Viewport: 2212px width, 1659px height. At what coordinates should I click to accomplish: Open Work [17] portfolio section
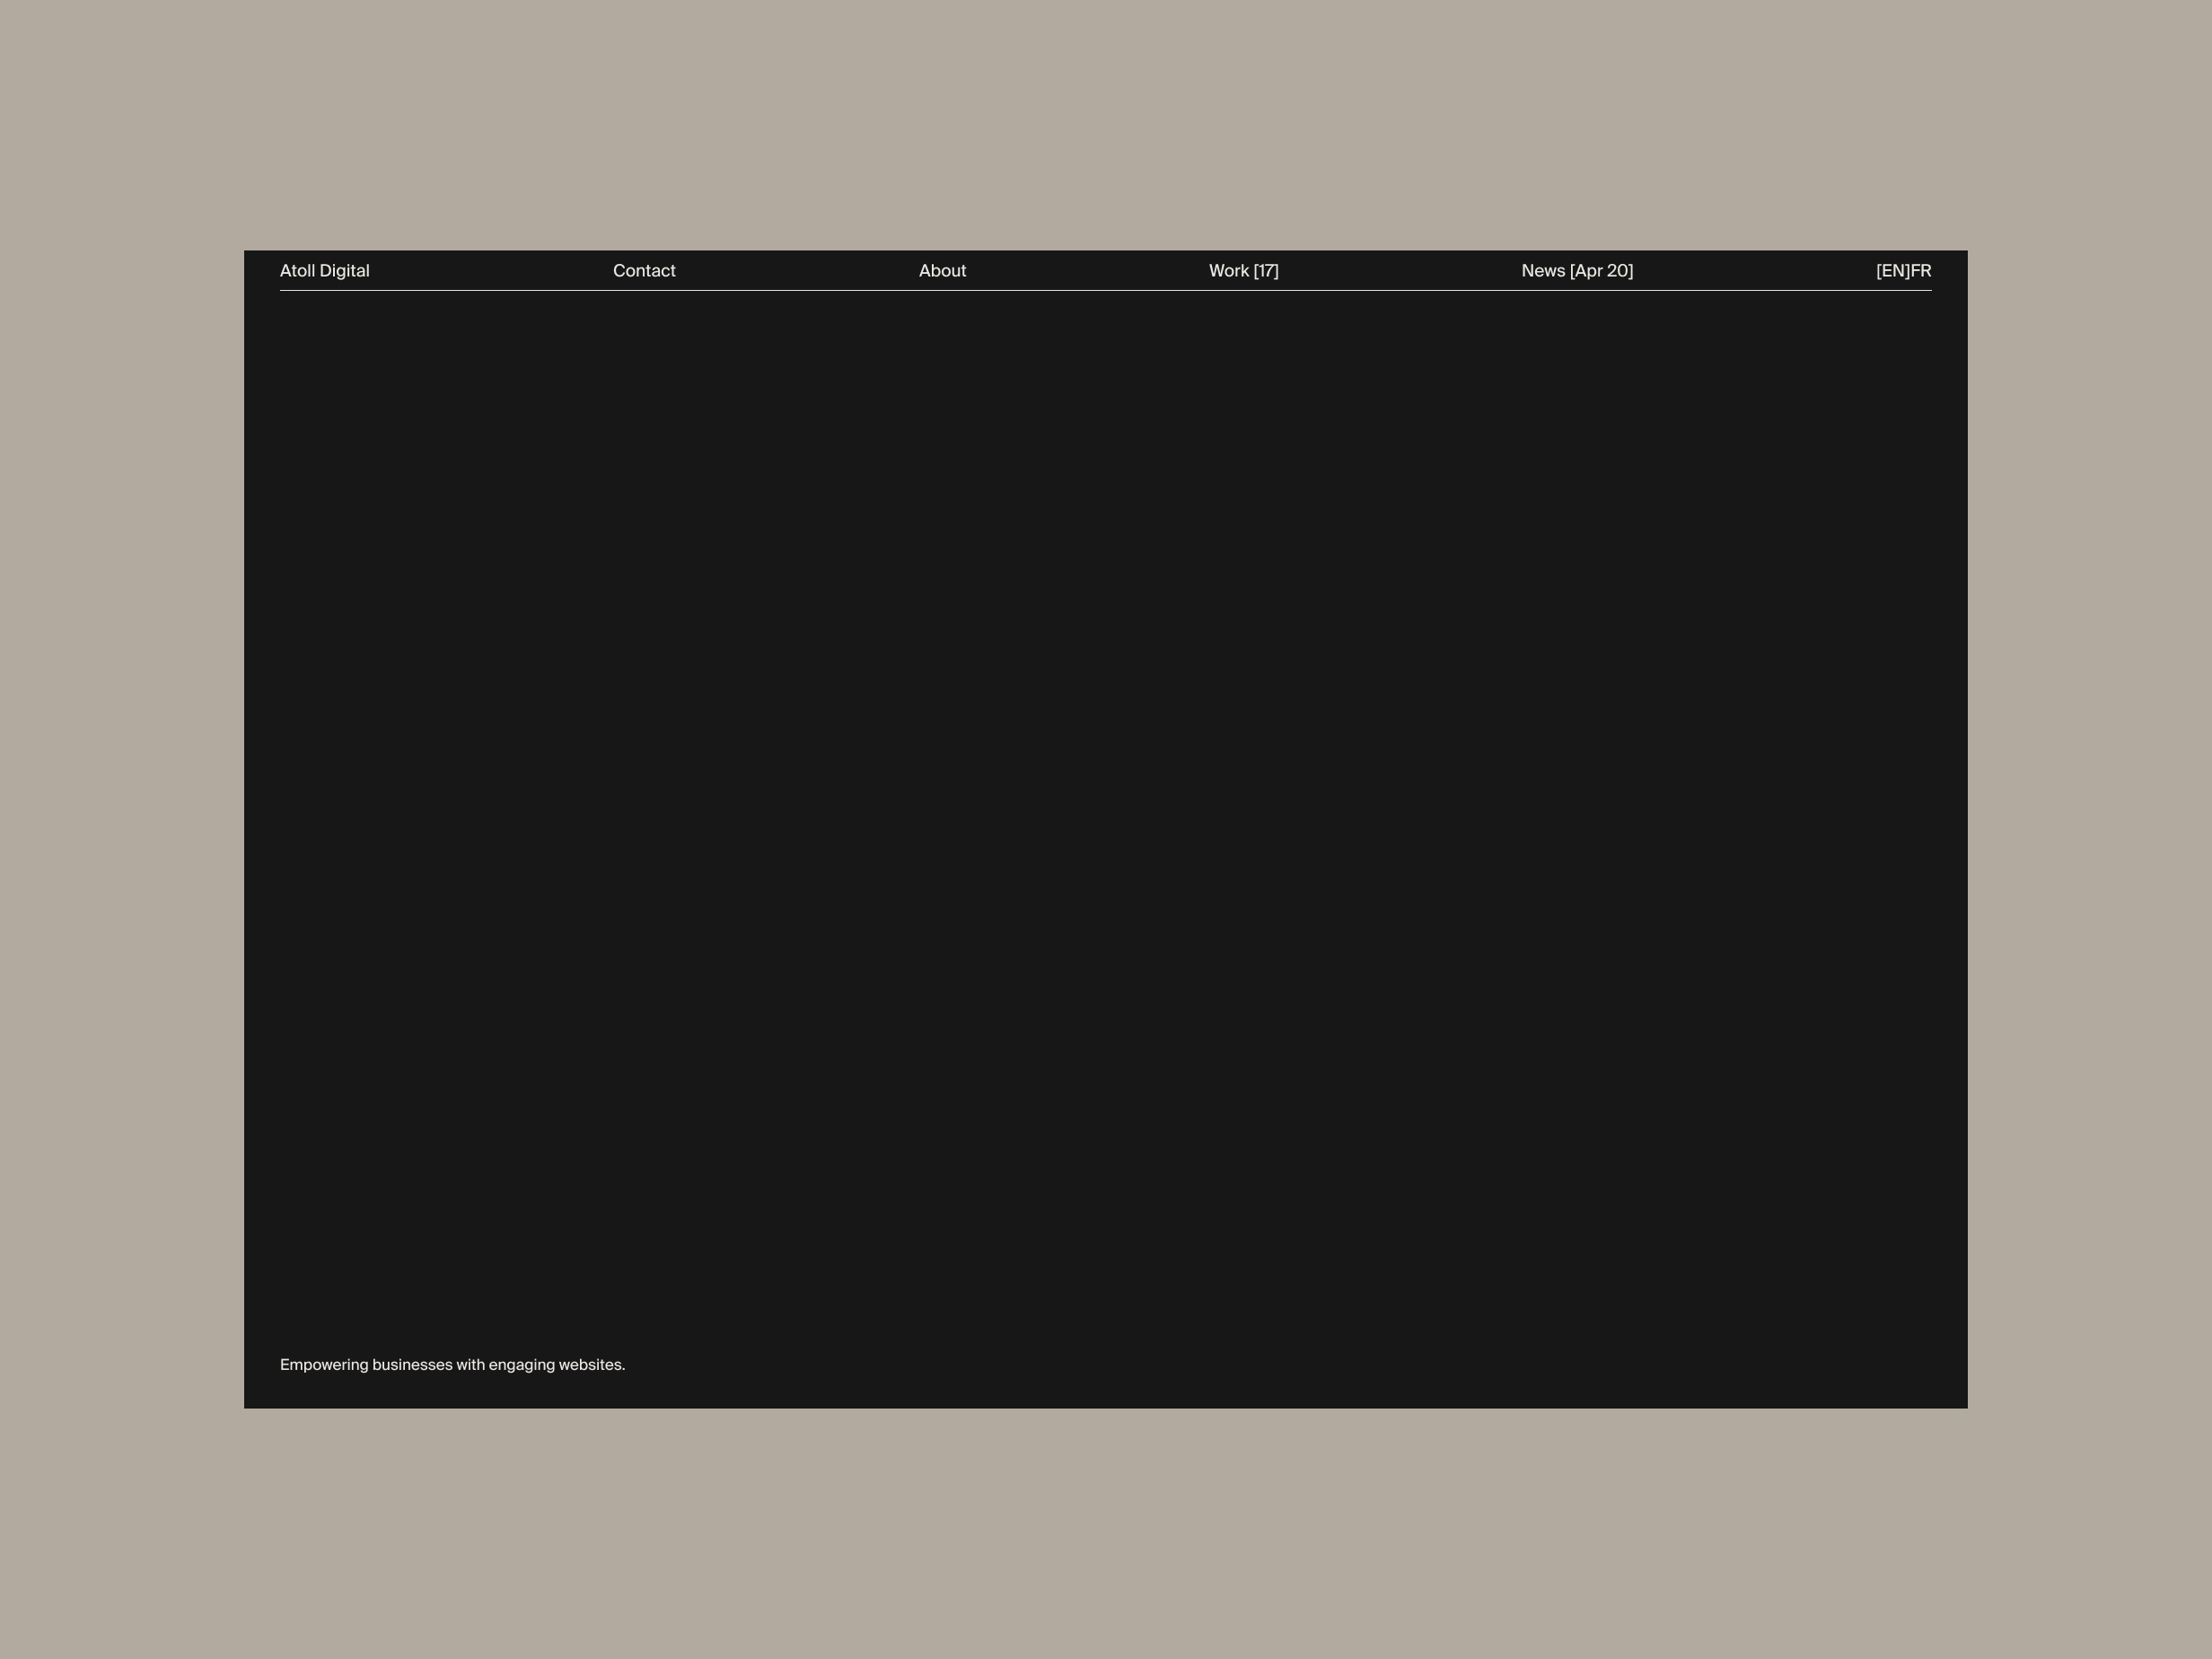1243,271
